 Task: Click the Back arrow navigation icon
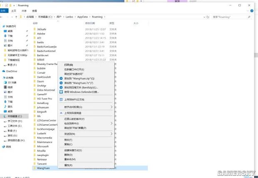3,17
